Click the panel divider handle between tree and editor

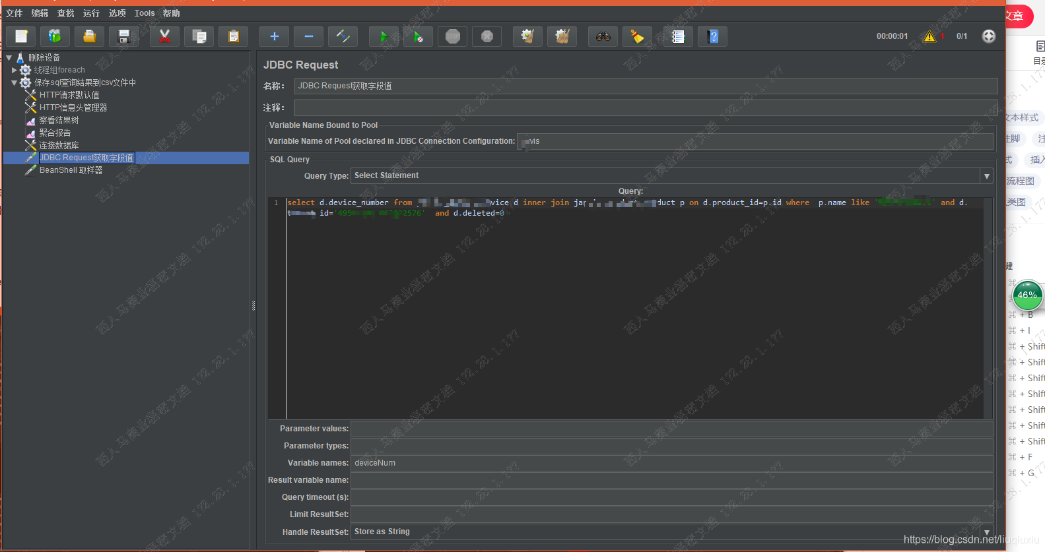pyautogui.click(x=253, y=305)
